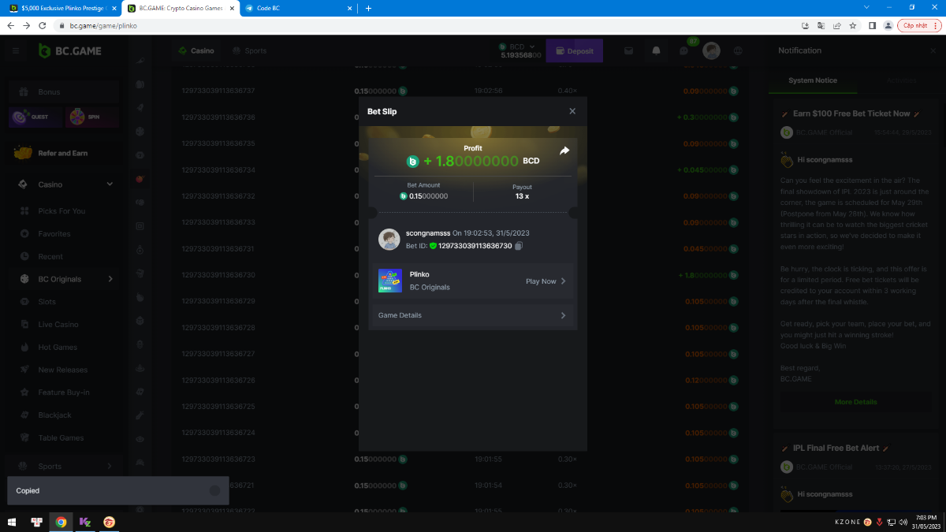Copy the Bet ID using the copy icon
This screenshot has height=532, width=946.
(x=519, y=246)
